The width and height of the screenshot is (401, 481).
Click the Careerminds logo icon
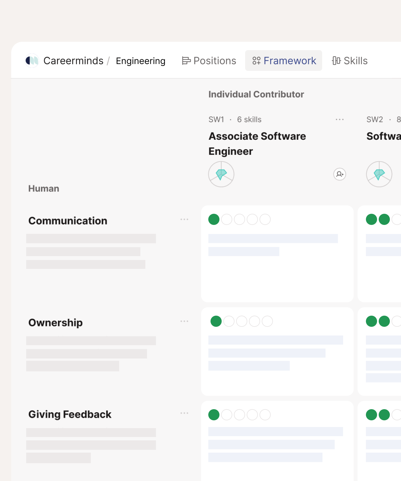32,60
